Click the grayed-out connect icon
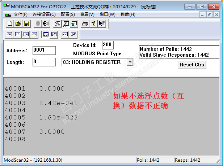This screenshot has height=166, width=223. pyautogui.click(x=38, y=23)
